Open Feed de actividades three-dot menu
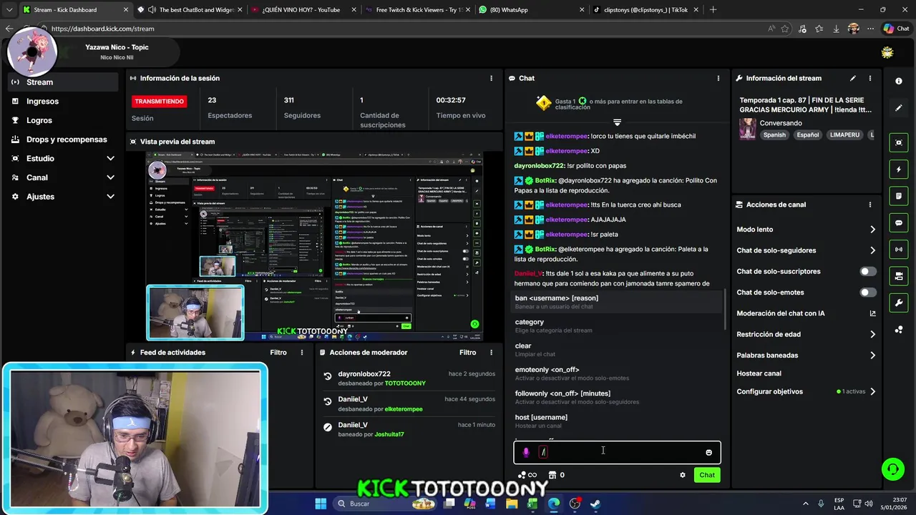This screenshot has height=515, width=916. (x=302, y=353)
